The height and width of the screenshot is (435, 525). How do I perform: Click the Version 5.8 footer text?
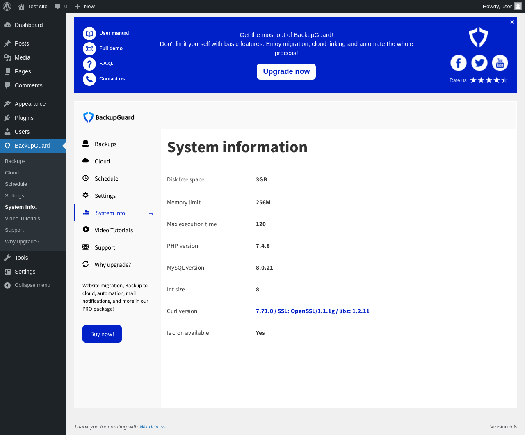(503, 427)
